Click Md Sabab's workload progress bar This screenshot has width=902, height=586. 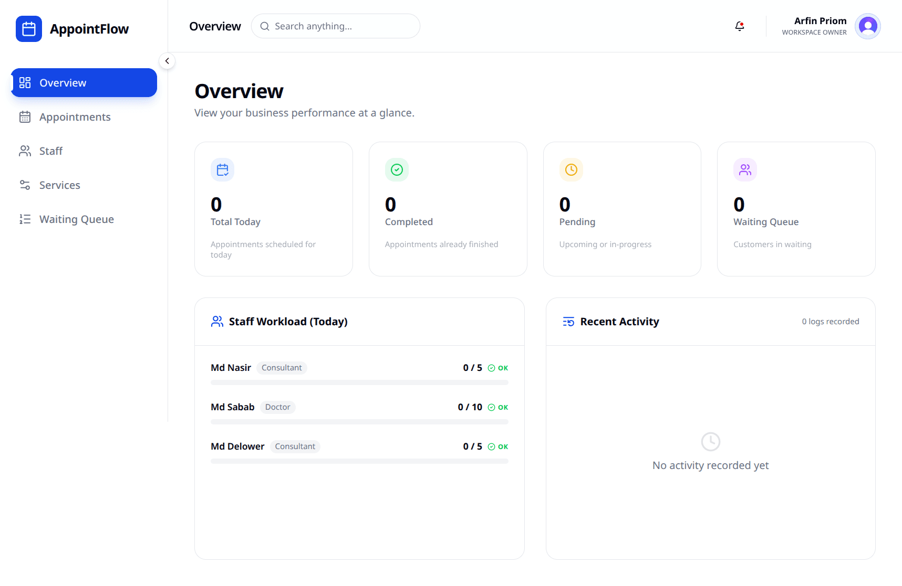coord(359,421)
